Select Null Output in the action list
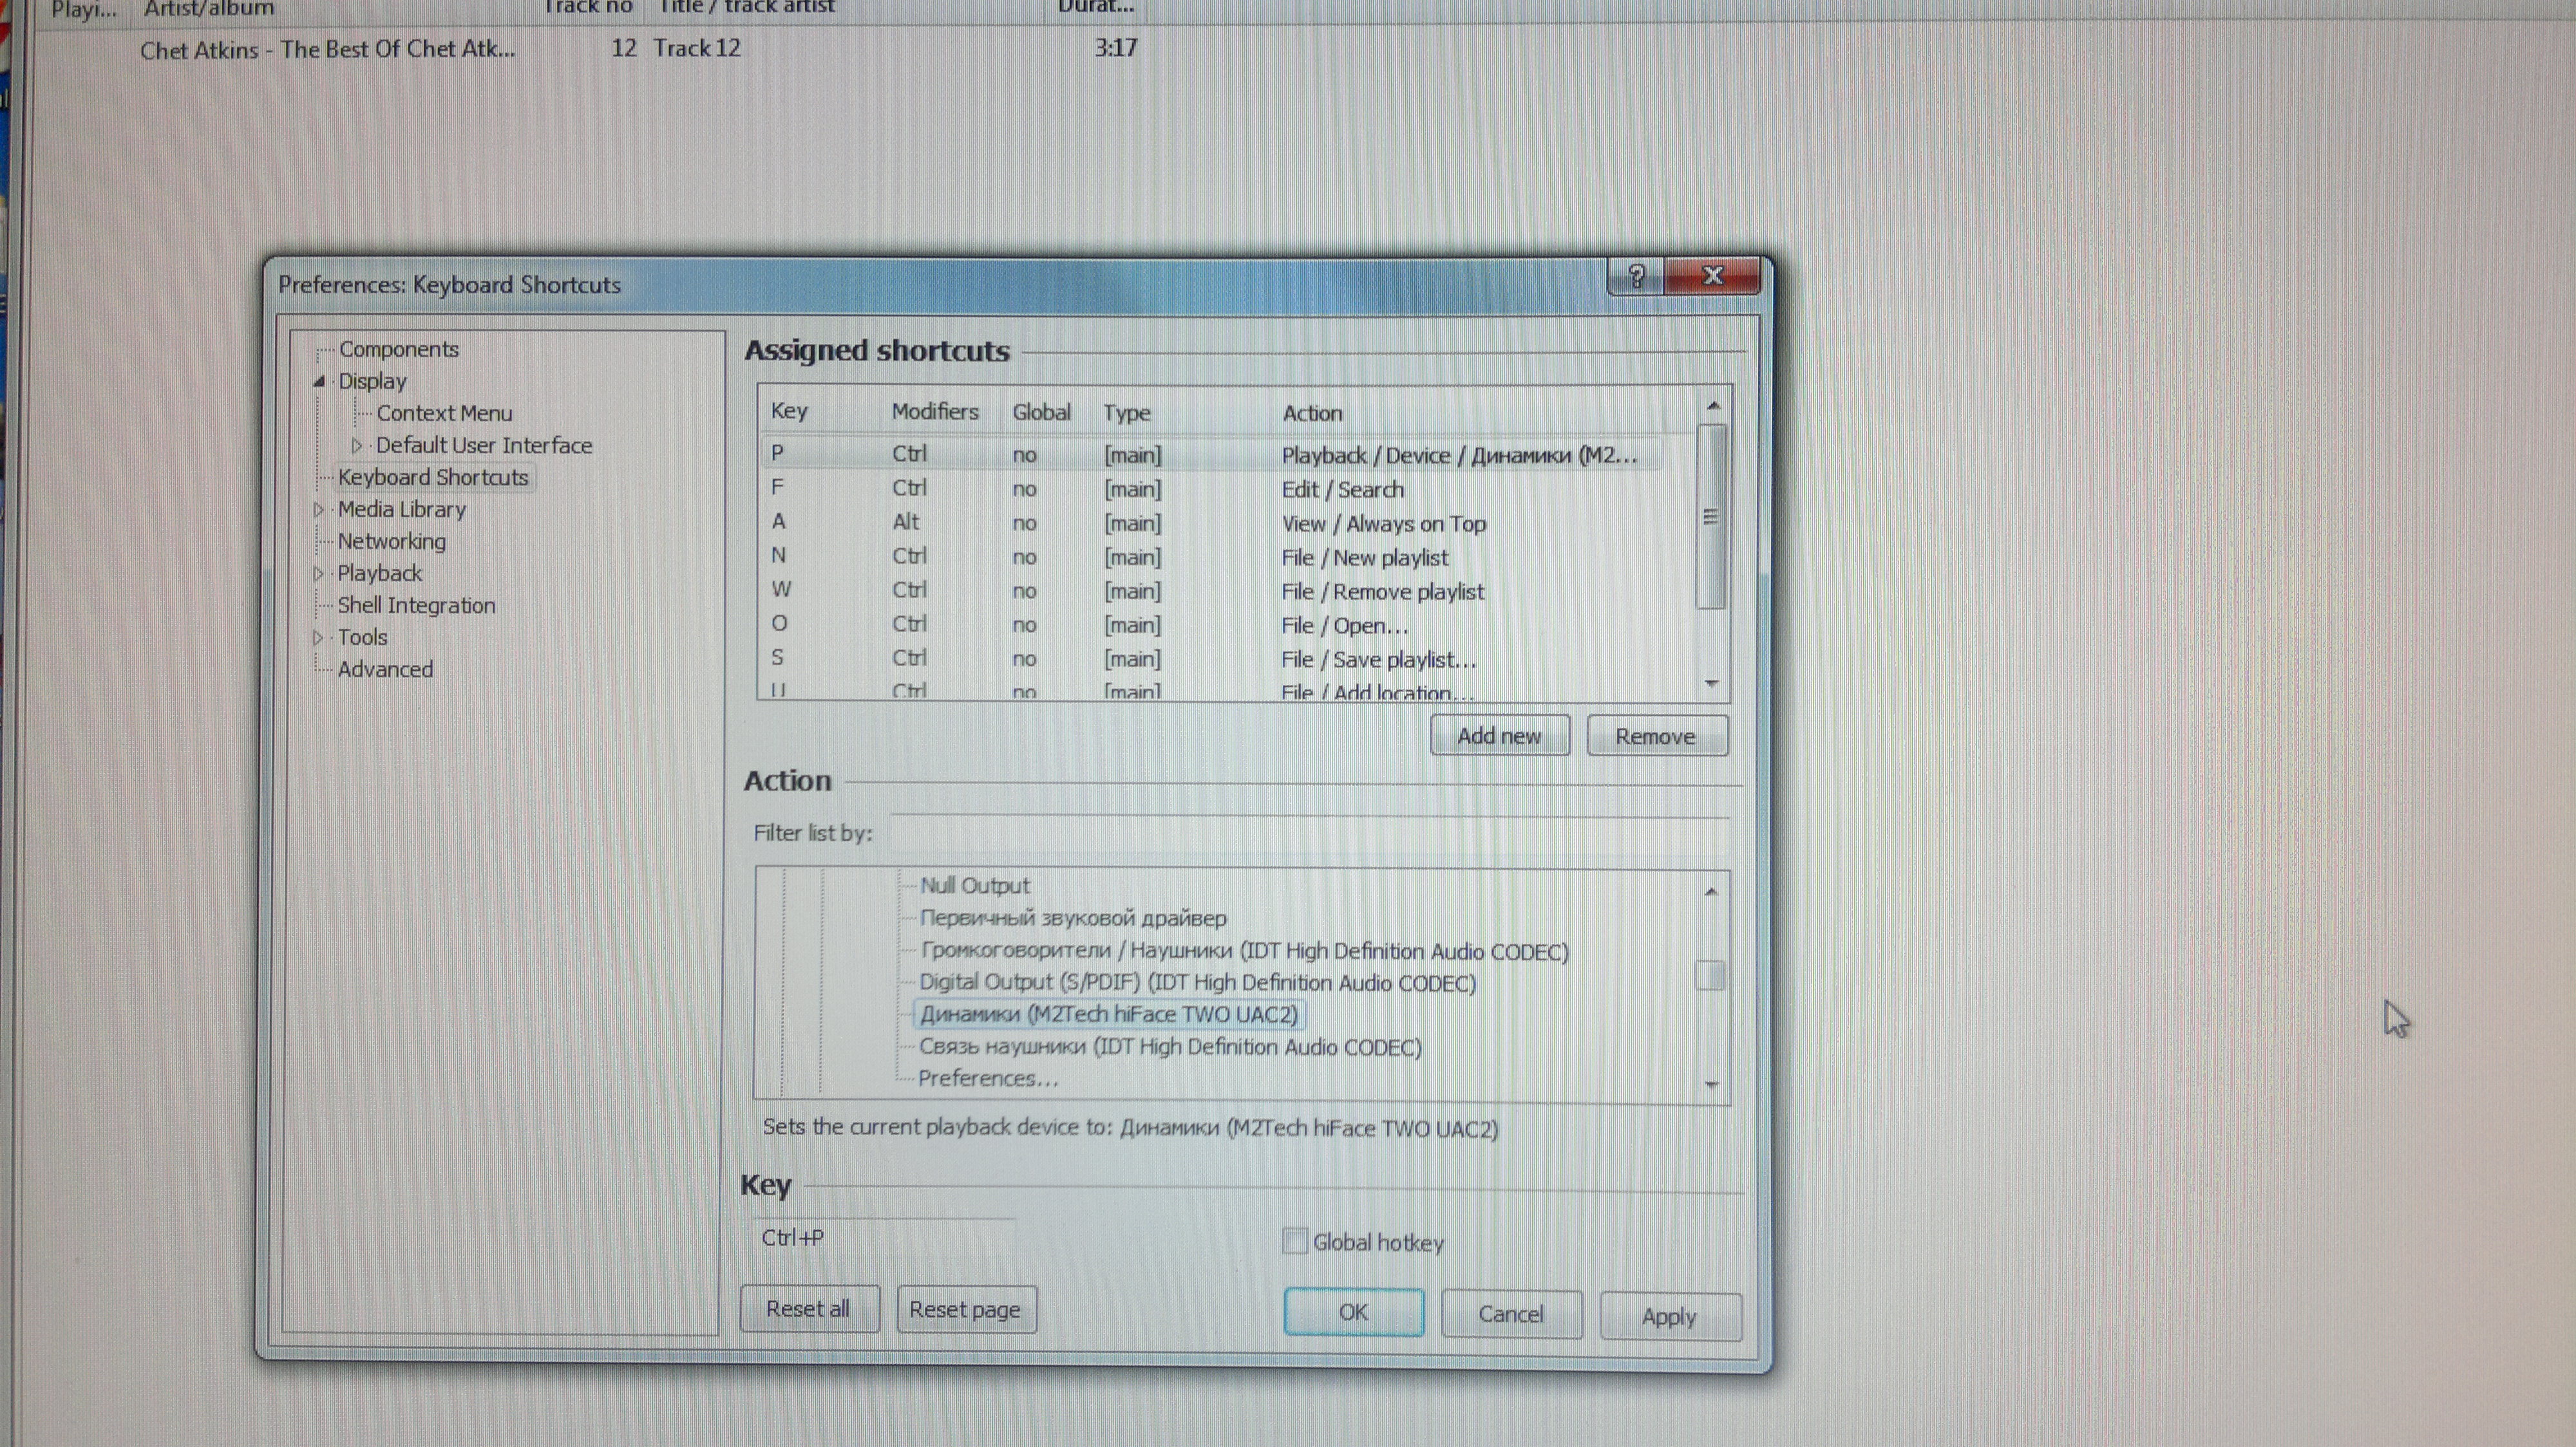 coord(974,886)
